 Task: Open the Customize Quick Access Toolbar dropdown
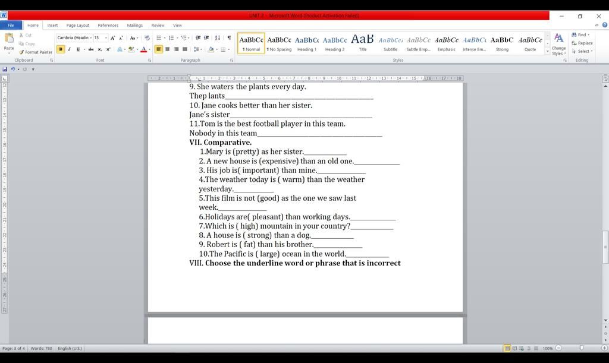click(33, 70)
